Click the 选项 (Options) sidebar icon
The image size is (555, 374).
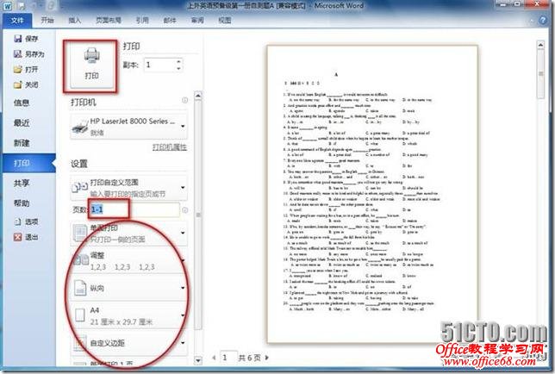(x=18, y=221)
